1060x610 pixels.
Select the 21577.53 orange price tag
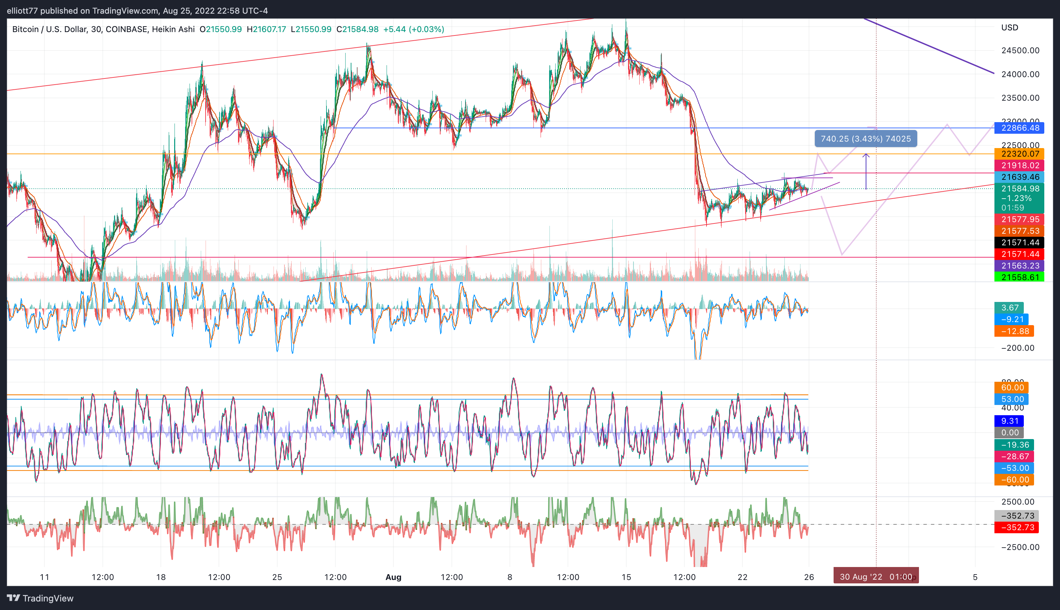pyautogui.click(x=1019, y=231)
